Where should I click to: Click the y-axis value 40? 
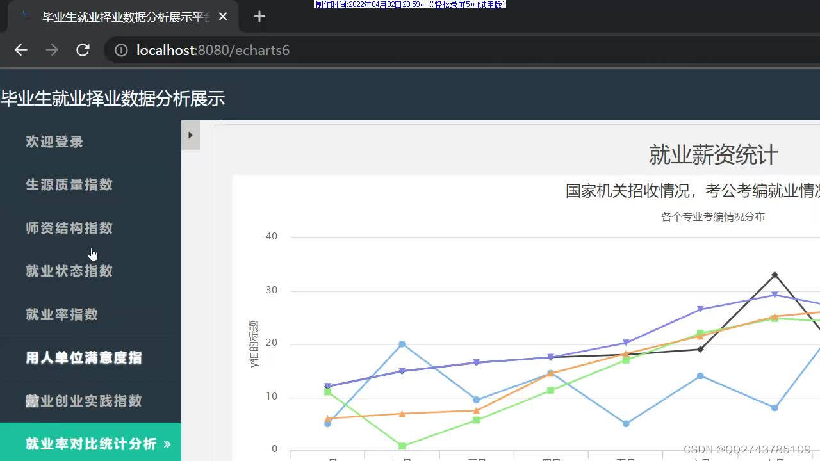(x=272, y=236)
